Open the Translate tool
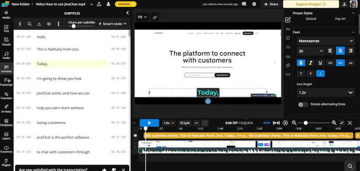The width and height of the screenshot is (360, 171). (x=6, y=96)
